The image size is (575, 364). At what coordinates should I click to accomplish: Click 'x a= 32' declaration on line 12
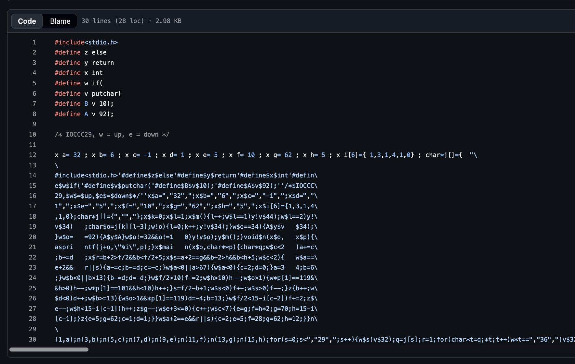68,155
